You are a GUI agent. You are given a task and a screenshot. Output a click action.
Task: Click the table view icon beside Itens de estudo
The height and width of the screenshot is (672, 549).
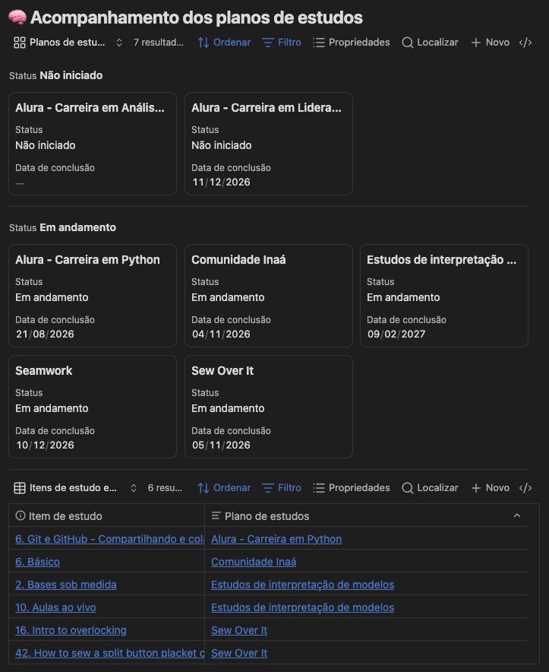coord(20,488)
